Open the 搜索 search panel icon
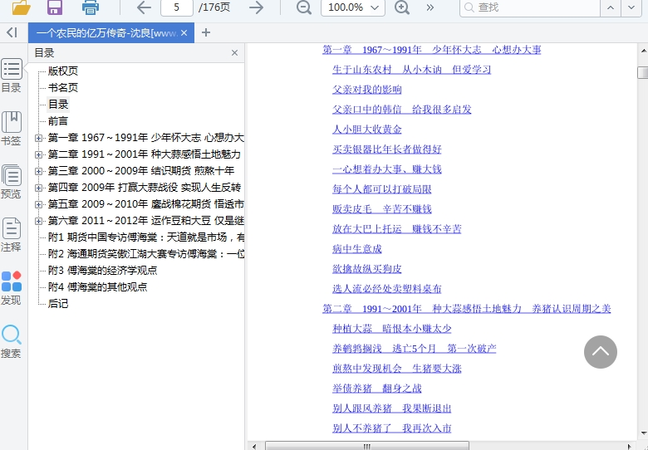 point(11,341)
